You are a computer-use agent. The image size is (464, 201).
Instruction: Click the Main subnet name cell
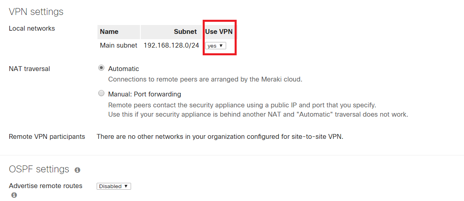(119, 45)
